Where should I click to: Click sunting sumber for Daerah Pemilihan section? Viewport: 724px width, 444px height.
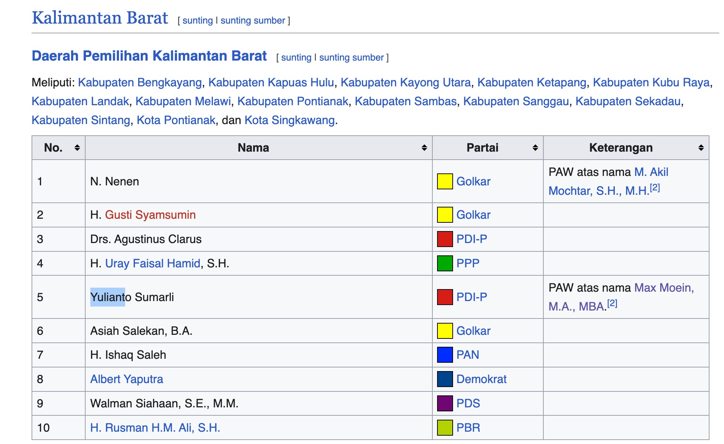click(351, 58)
